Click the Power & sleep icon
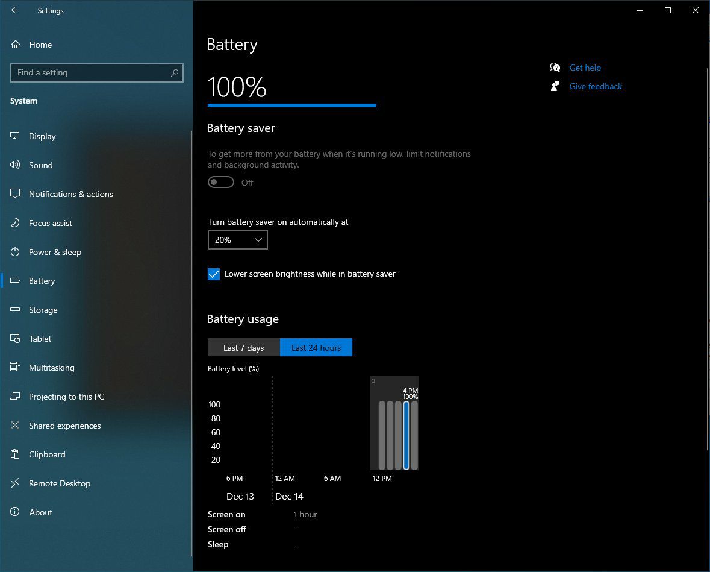This screenshot has height=572, width=710. coord(15,251)
